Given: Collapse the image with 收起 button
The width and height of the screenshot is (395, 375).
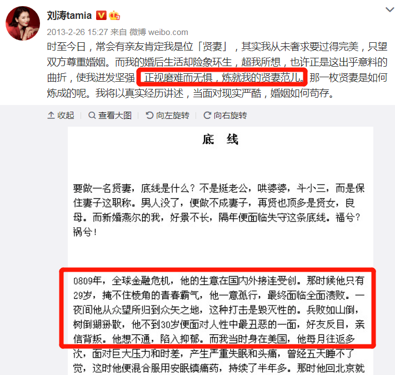Looking at the screenshot, I should coord(61,116).
